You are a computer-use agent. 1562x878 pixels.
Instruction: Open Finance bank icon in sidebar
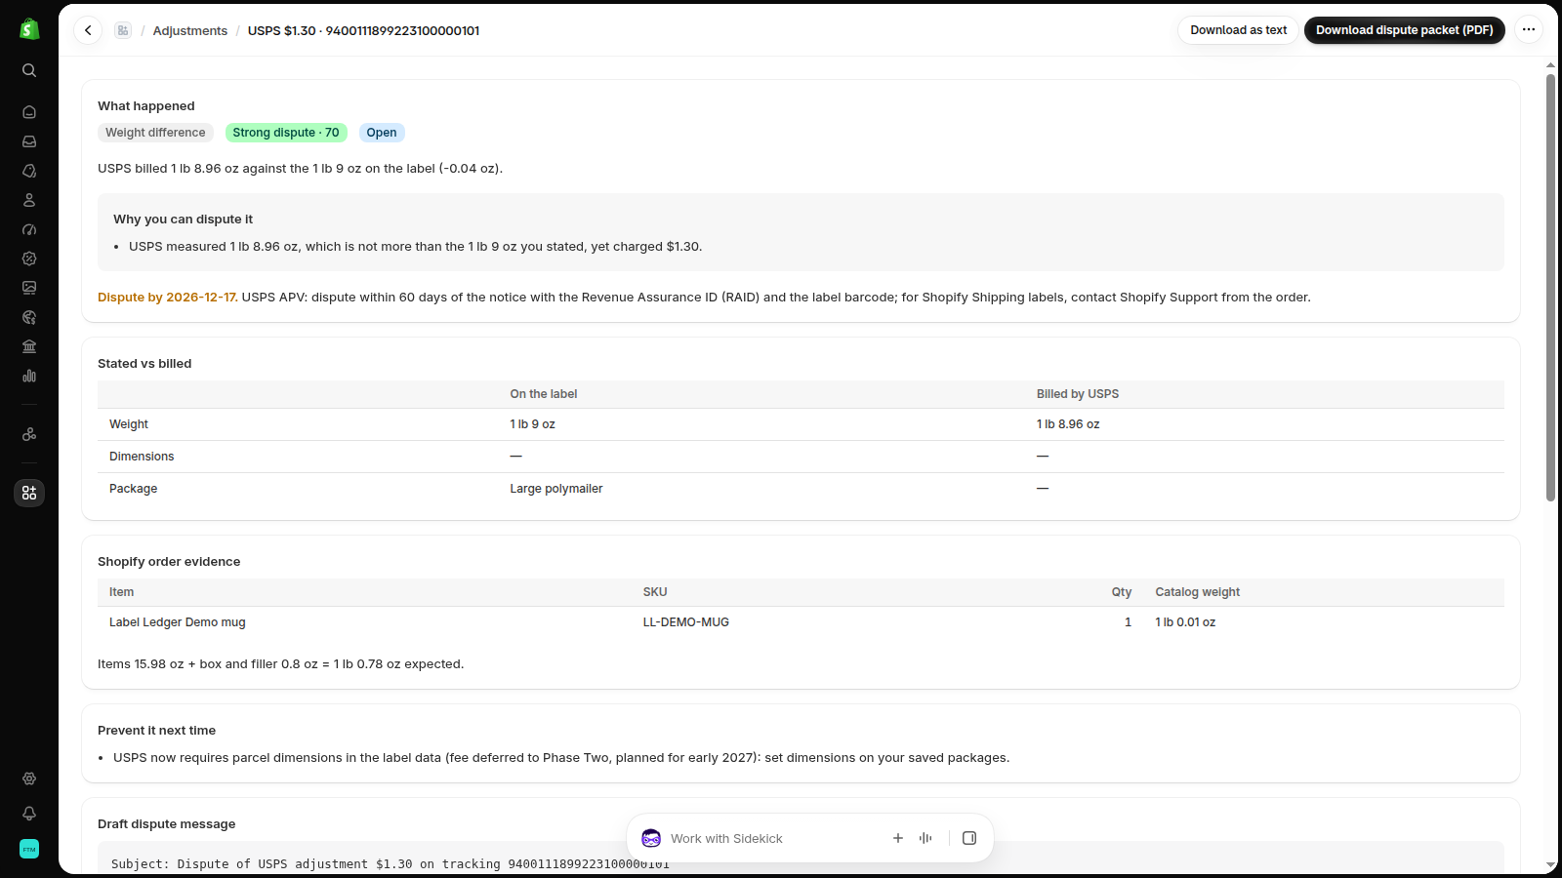29,346
